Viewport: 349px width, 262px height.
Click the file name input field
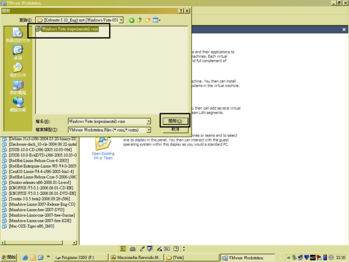[107, 121]
